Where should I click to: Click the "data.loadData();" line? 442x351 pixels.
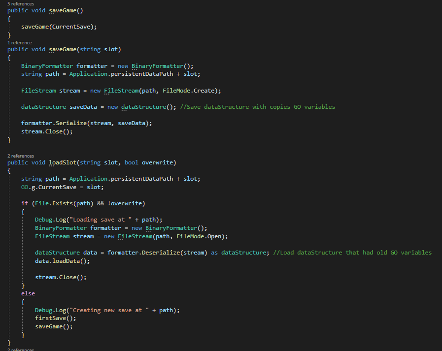point(62,261)
